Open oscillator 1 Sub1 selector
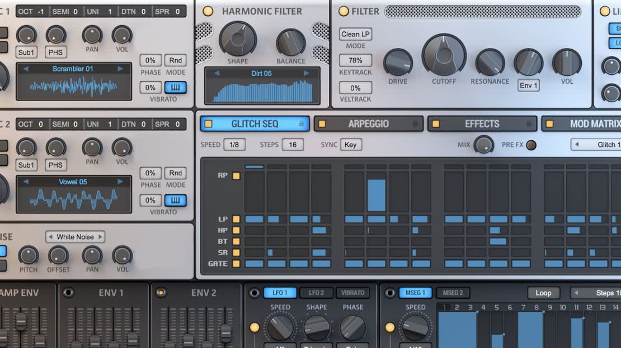 (x=26, y=52)
